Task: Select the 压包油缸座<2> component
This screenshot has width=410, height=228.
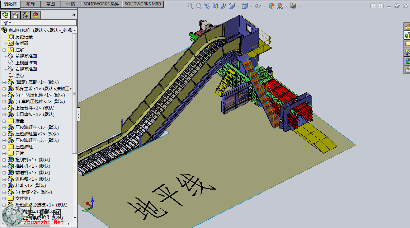Action: pyautogui.click(x=37, y=134)
